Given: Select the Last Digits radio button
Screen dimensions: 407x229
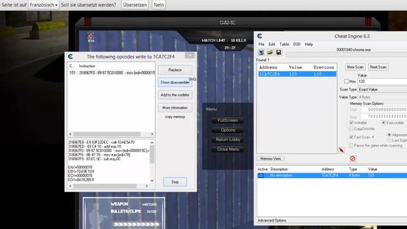Looking at the screenshot, I should (389, 140).
